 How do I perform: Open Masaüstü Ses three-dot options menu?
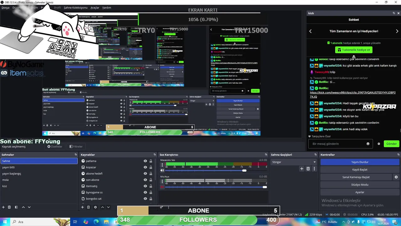(162, 165)
